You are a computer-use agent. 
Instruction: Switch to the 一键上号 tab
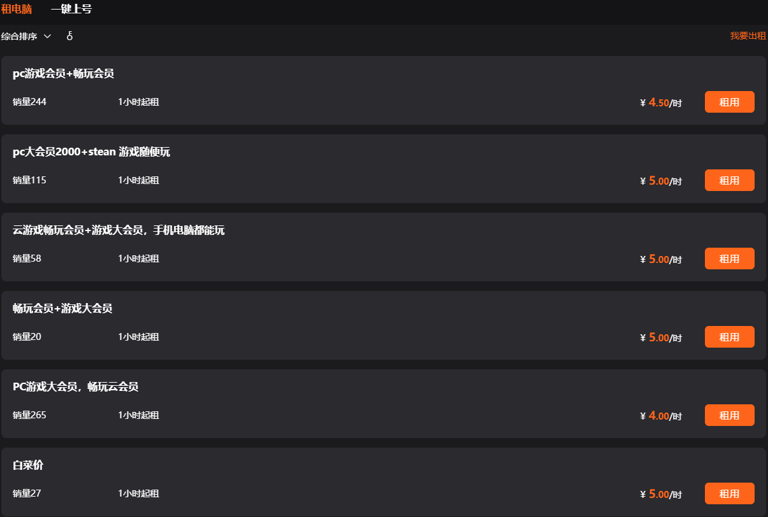71,10
